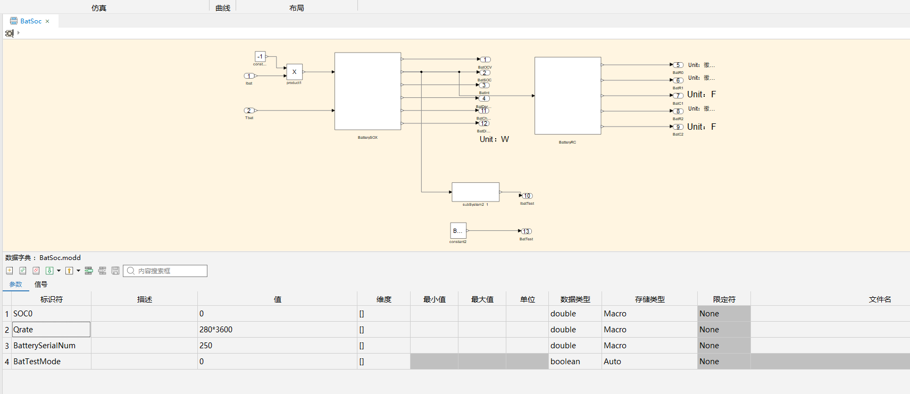Image resolution: width=910 pixels, height=394 pixels.
Task: Close the BatSoc tab
Action: [47, 21]
